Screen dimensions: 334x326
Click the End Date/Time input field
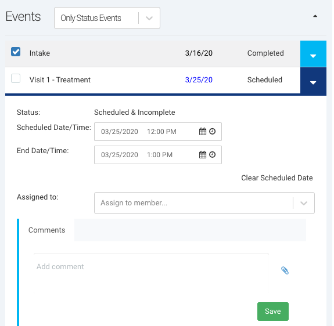point(158,155)
